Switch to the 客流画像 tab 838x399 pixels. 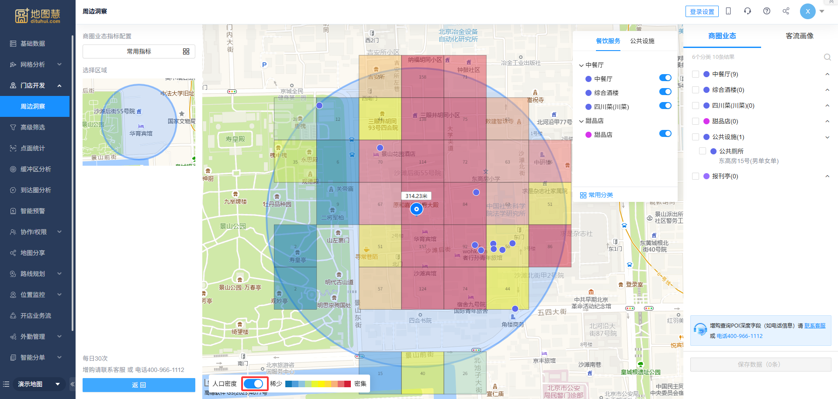[799, 36]
